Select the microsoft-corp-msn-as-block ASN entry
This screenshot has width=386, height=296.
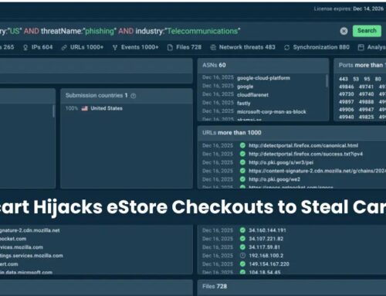pyautogui.click(x=272, y=112)
